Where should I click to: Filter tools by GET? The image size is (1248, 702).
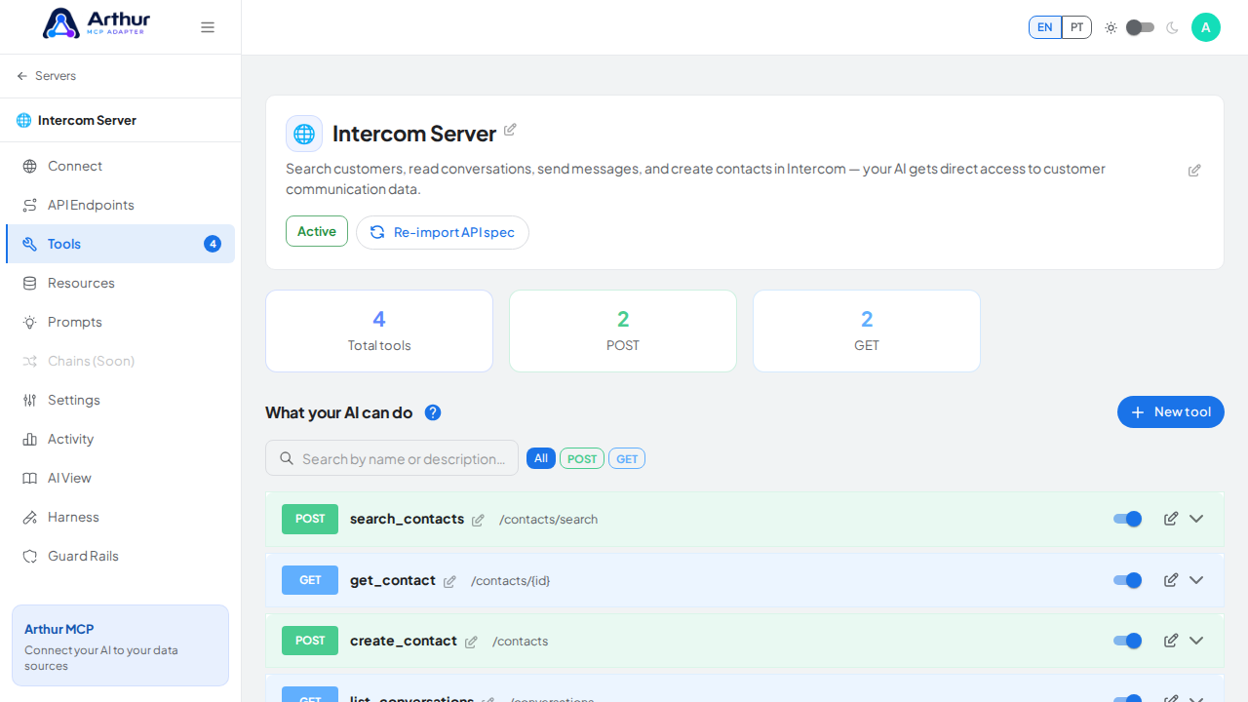(627, 458)
